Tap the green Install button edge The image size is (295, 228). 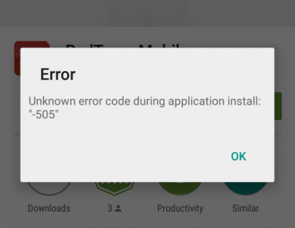point(278,106)
